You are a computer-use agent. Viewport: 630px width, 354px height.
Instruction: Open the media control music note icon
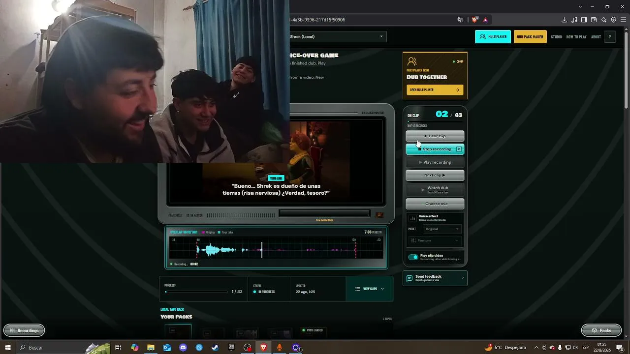tap(574, 20)
